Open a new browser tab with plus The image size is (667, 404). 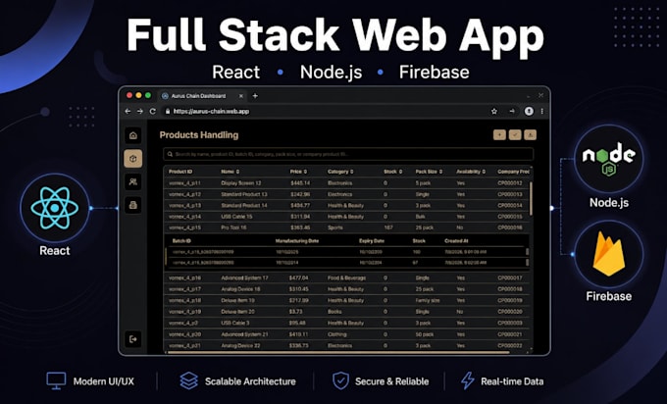coord(255,96)
